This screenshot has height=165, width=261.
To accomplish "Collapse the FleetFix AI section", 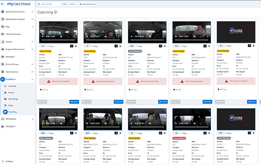I will click(32, 79).
